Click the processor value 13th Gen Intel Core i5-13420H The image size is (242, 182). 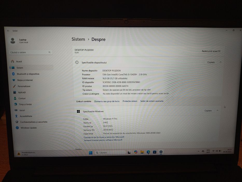125,74
